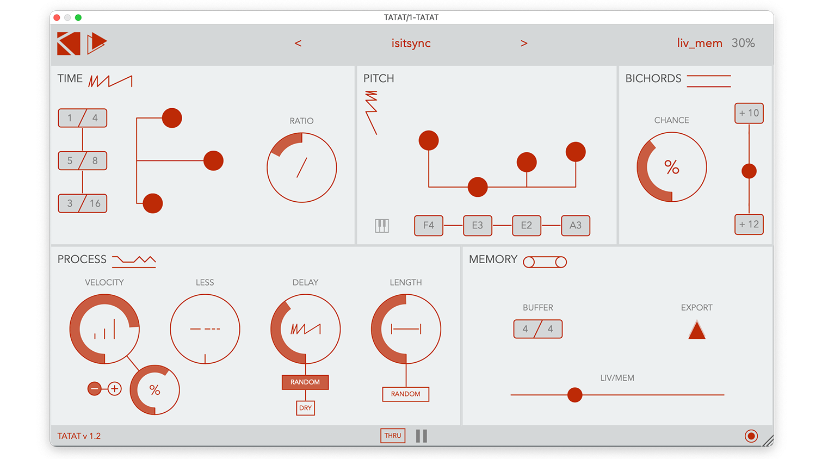Click the RATIO knob

click(x=302, y=168)
